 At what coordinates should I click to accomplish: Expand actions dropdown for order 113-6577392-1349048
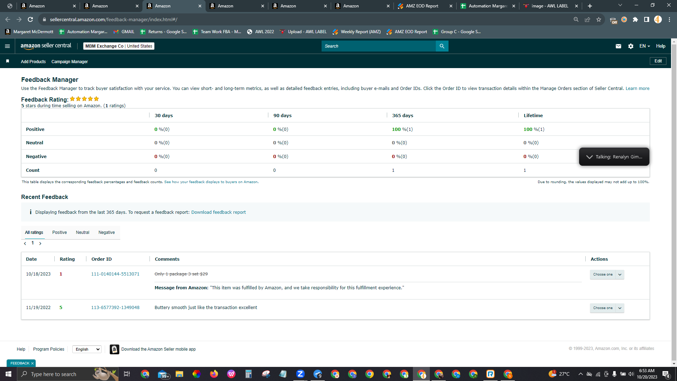(x=620, y=308)
